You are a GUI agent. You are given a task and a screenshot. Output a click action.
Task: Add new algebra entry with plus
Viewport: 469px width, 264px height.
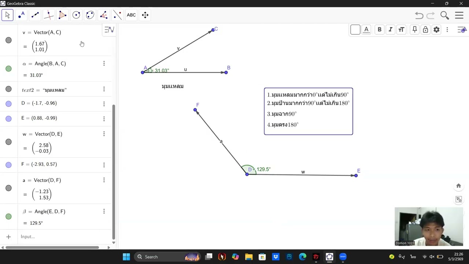pyautogui.click(x=8, y=237)
